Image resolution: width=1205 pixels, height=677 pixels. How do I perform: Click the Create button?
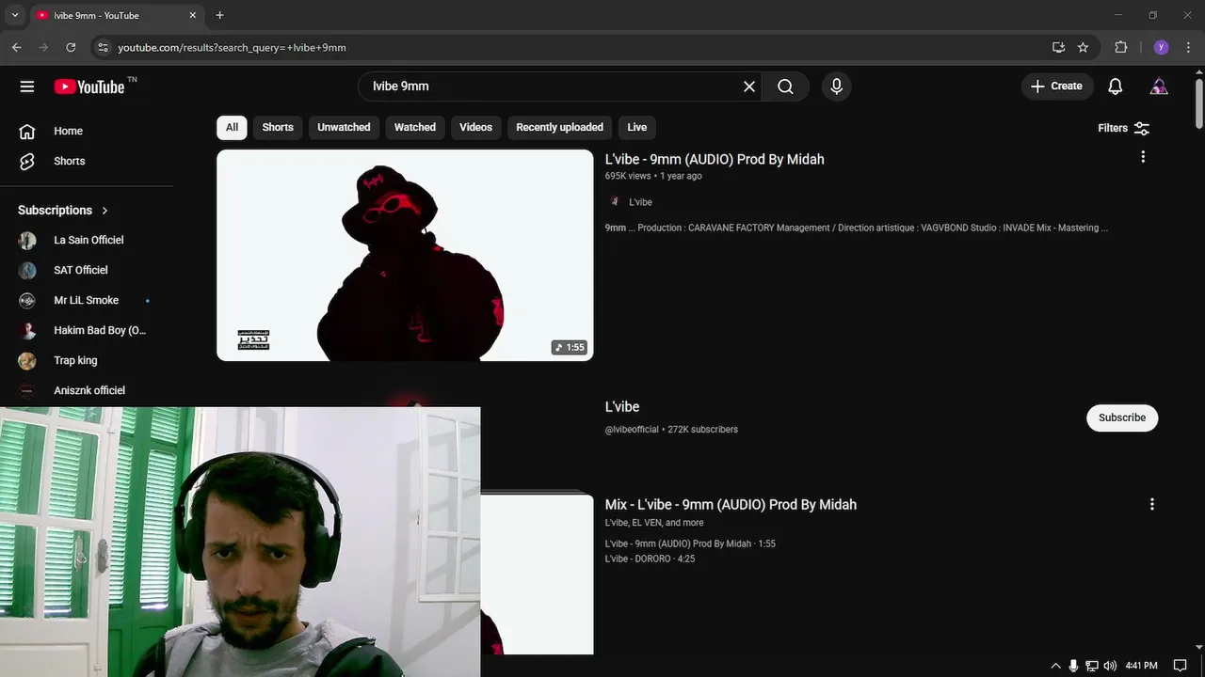point(1057,87)
